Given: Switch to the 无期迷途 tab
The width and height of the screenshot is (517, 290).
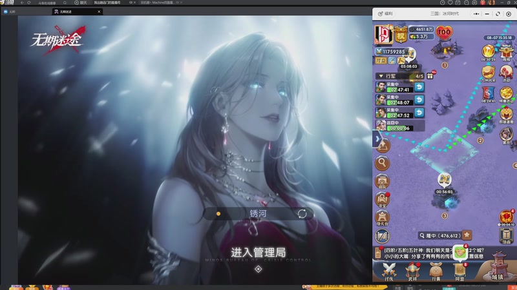Looking at the screenshot, I should [x=77, y=12].
